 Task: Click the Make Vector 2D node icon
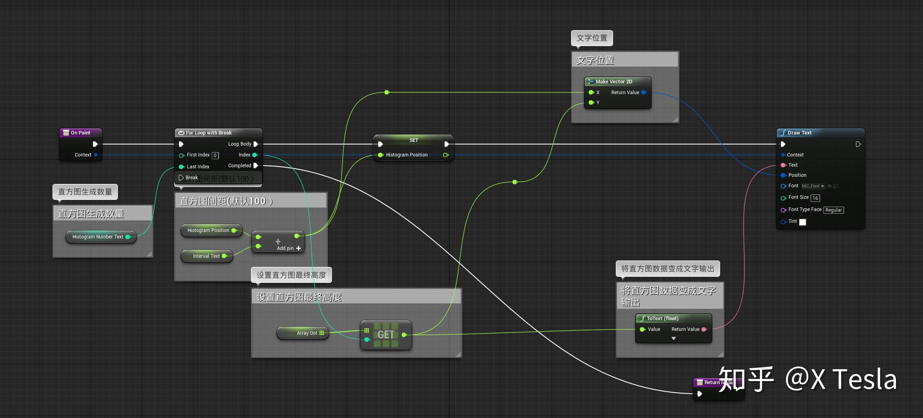591,81
